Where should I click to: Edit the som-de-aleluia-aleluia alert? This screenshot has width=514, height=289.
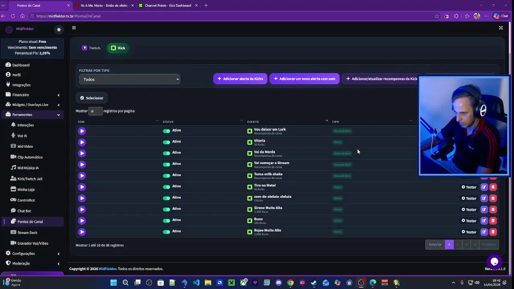pos(484,198)
